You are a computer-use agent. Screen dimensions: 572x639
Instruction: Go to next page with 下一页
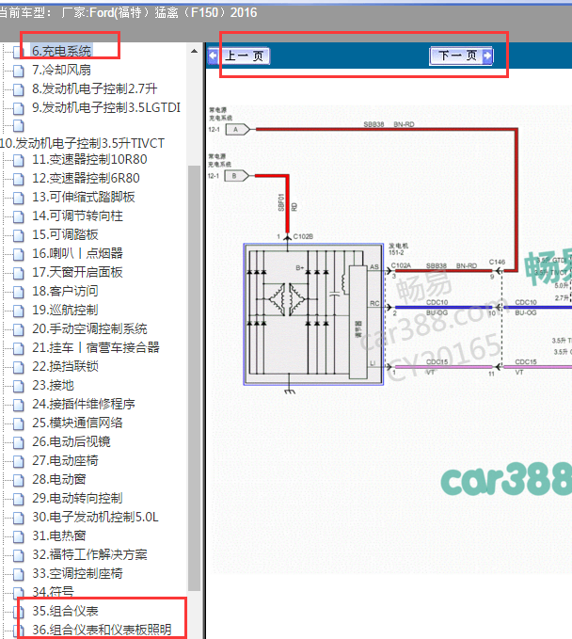[456, 56]
